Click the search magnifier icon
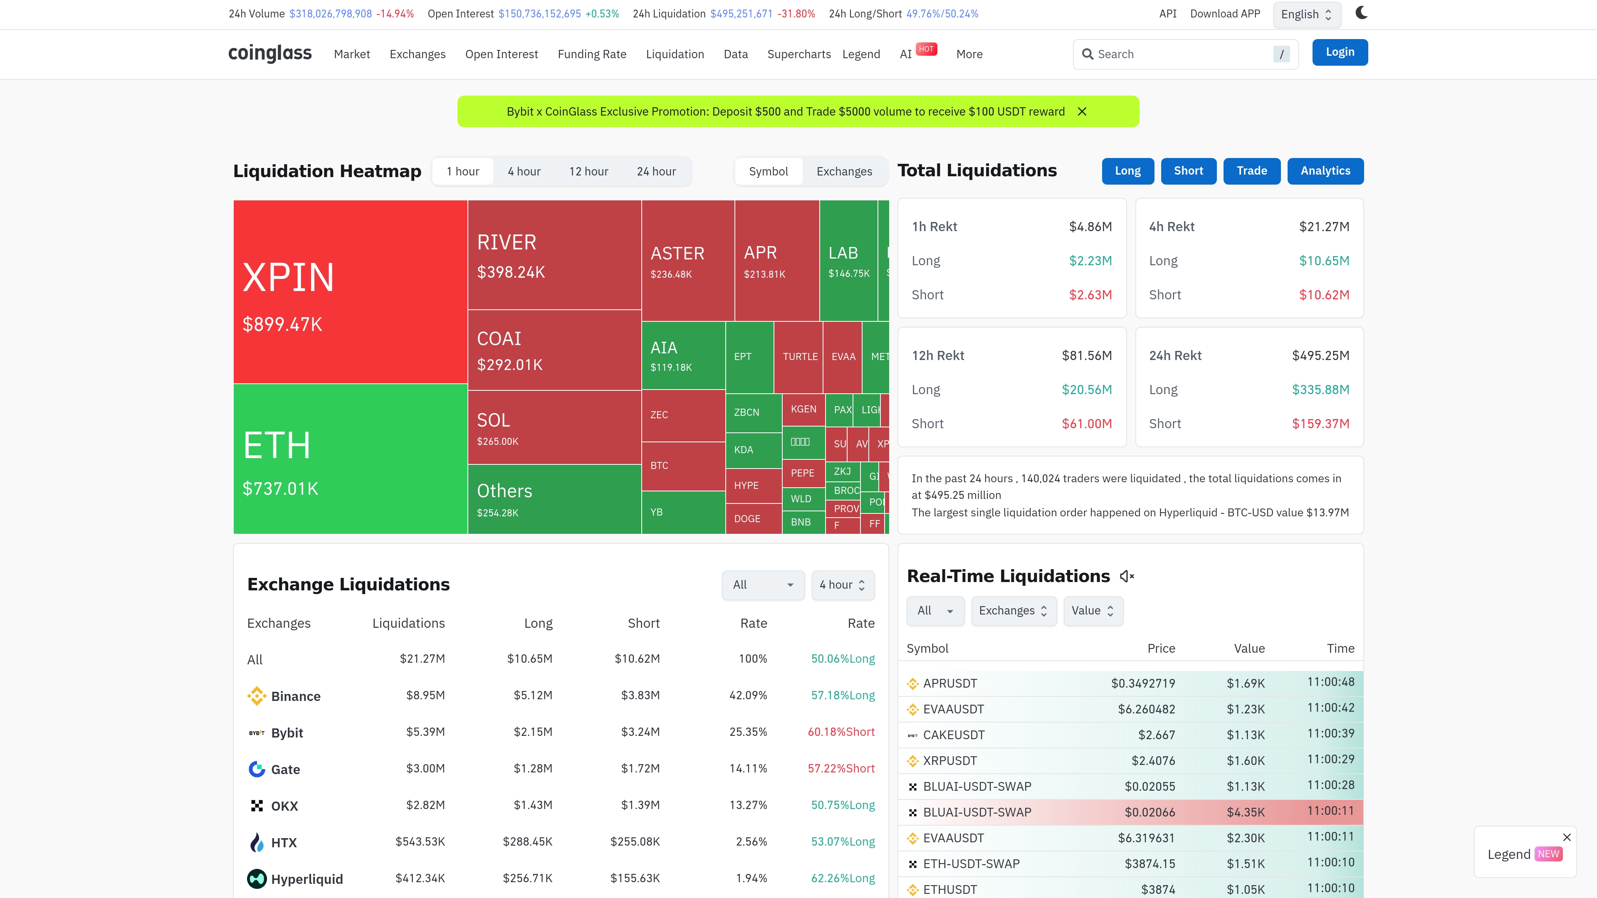The height and width of the screenshot is (898, 1597). tap(1088, 54)
